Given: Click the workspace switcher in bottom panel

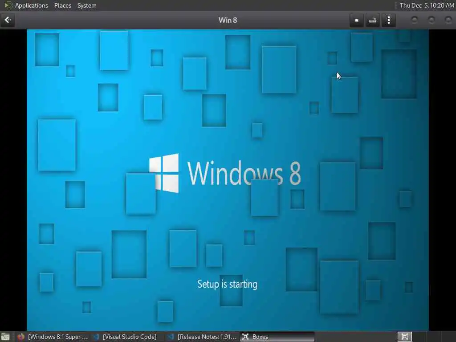Looking at the screenshot, I should (x=405, y=337).
